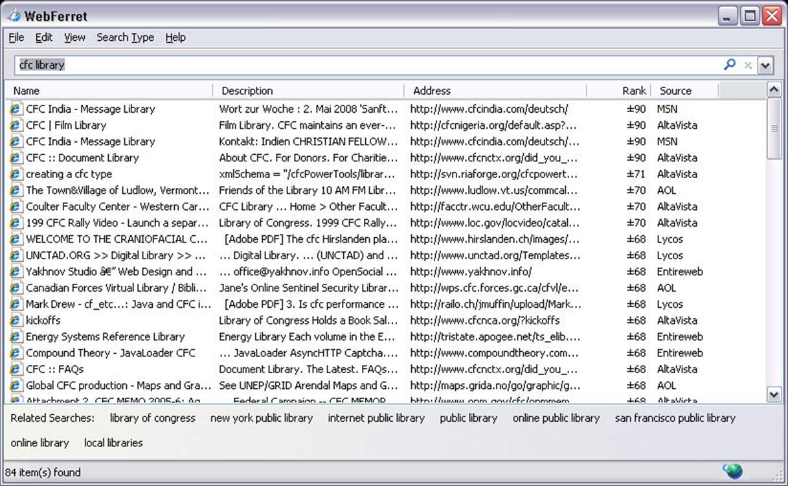Click the results list scroll down arrow
Screen dimensions: 788x486
pyautogui.click(x=774, y=393)
